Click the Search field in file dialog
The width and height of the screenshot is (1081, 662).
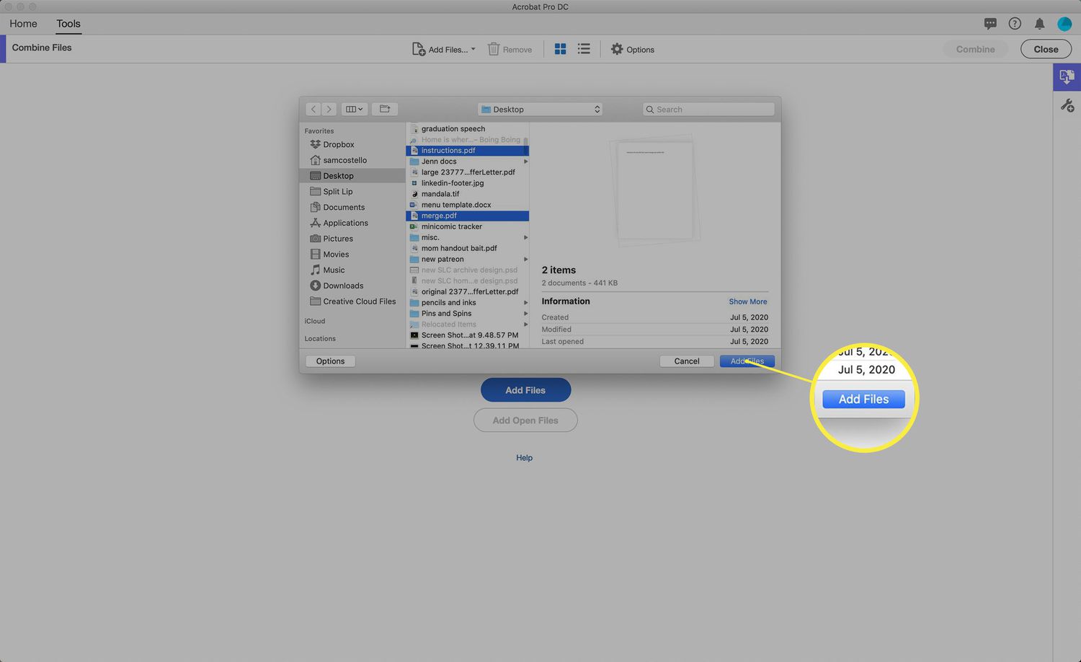pyautogui.click(x=708, y=110)
